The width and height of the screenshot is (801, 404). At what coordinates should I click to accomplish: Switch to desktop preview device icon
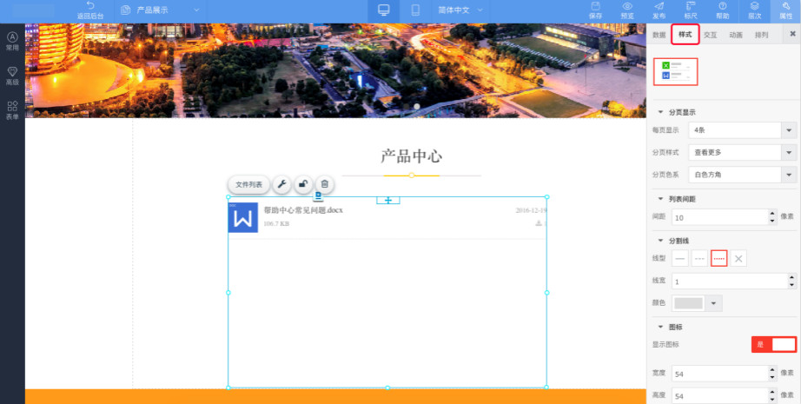click(x=384, y=10)
